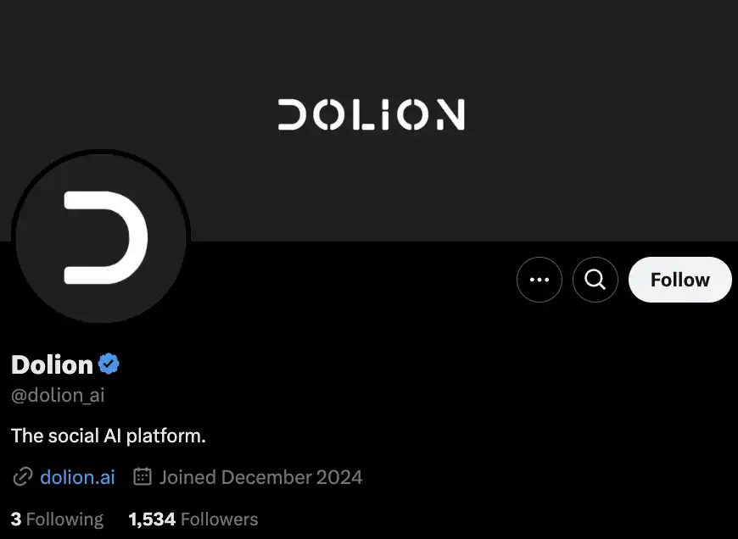Click the Dolion display name
738x539 pixels.
tap(52, 364)
